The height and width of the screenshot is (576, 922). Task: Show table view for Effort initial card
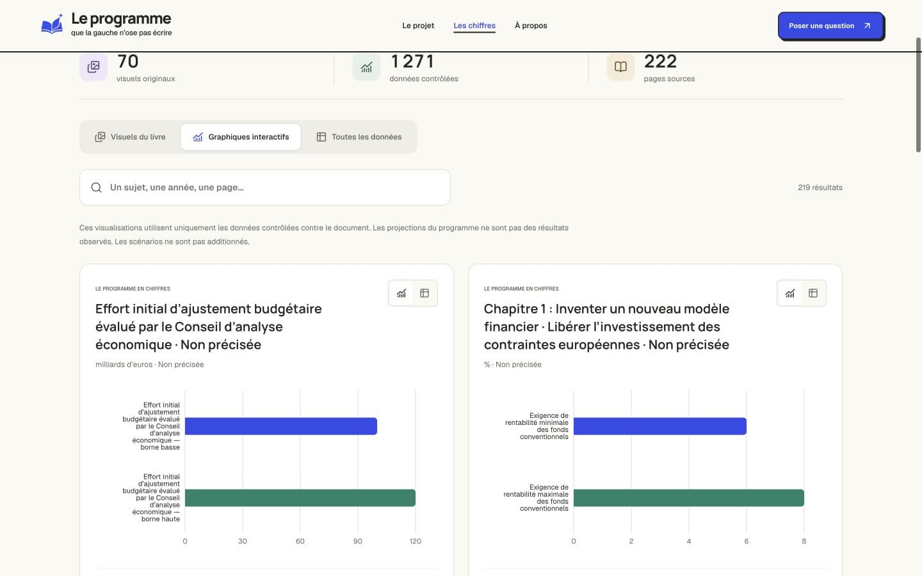point(425,293)
